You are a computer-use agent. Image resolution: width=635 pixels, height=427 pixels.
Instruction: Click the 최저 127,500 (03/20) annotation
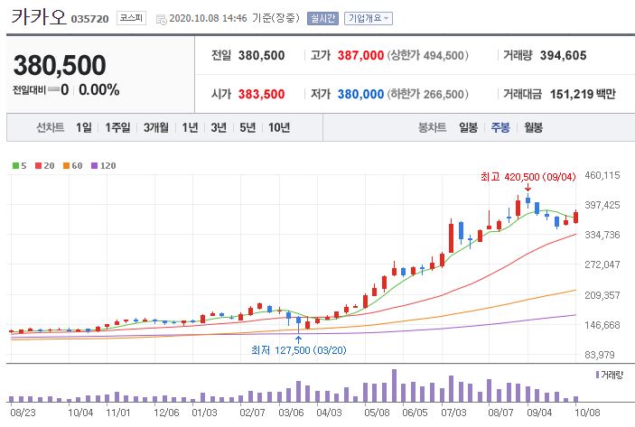point(299,350)
